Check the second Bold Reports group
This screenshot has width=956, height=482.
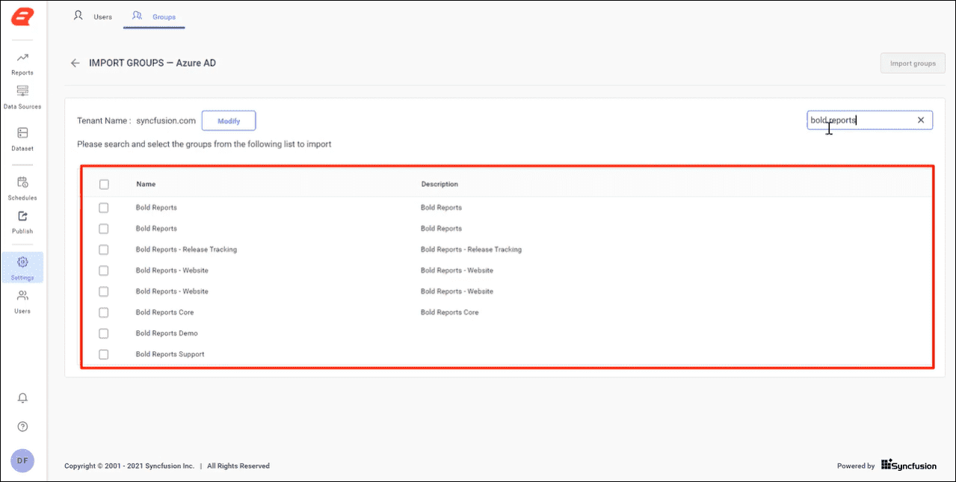pos(104,229)
